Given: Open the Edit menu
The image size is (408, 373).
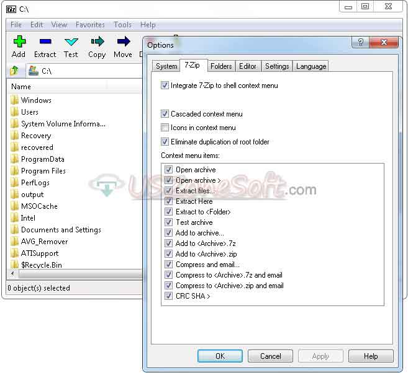Looking at the screenshot, I should point(37,25).
